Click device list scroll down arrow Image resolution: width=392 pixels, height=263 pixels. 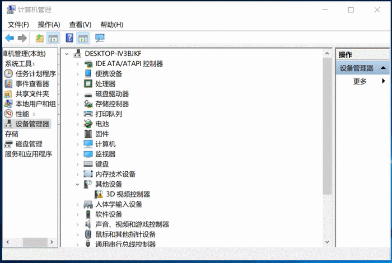tap(327, 242)
